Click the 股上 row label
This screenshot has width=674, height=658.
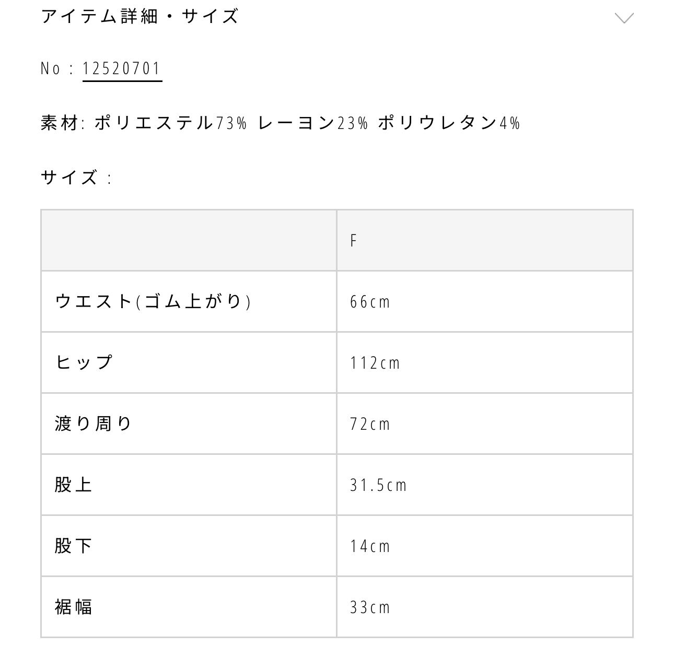pyautogui.click(x=74, y=485)
